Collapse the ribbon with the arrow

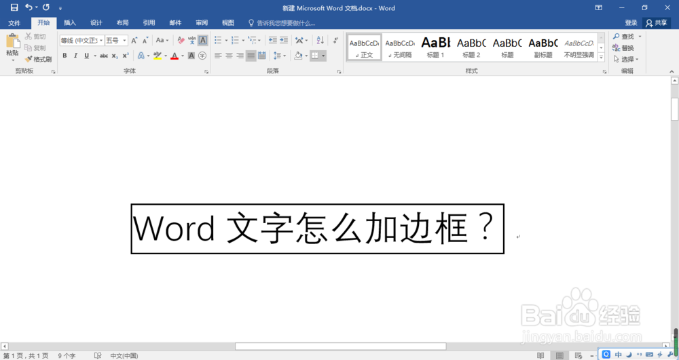click(x=672, y=71)
